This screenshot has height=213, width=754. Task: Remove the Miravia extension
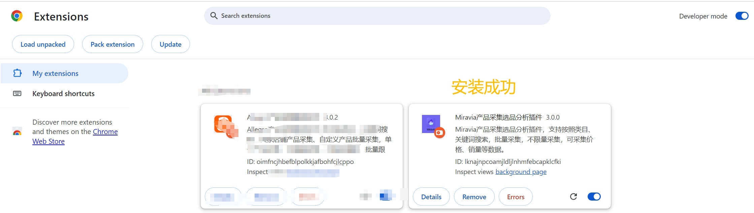474,197
